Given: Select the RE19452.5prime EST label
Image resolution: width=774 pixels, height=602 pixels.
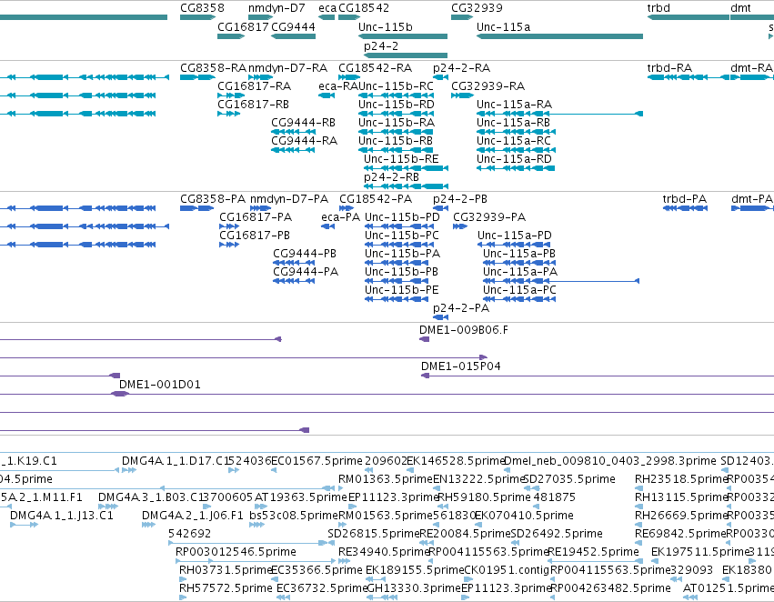Looking at the screenshot, I should [x=593, y=552].
